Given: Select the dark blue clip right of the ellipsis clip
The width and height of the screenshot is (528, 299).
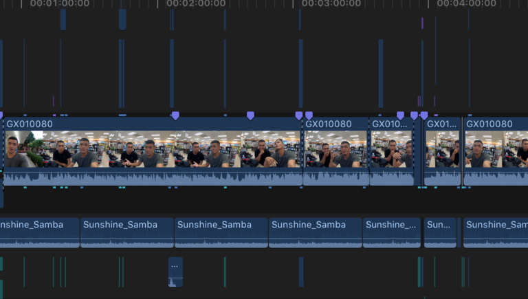Looking at the screenshot, I should pos(300,272).
